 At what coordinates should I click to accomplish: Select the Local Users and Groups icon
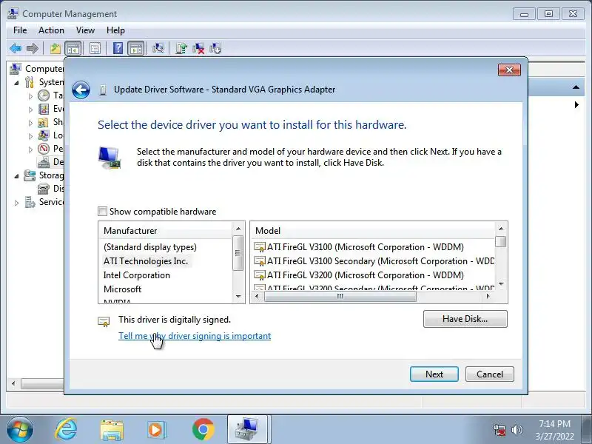coord(44,135)
